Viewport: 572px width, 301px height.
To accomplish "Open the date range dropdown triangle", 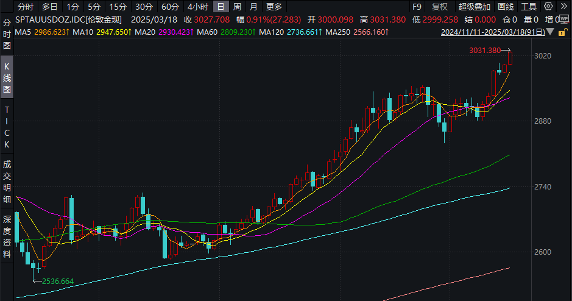I will coord(551,31).
